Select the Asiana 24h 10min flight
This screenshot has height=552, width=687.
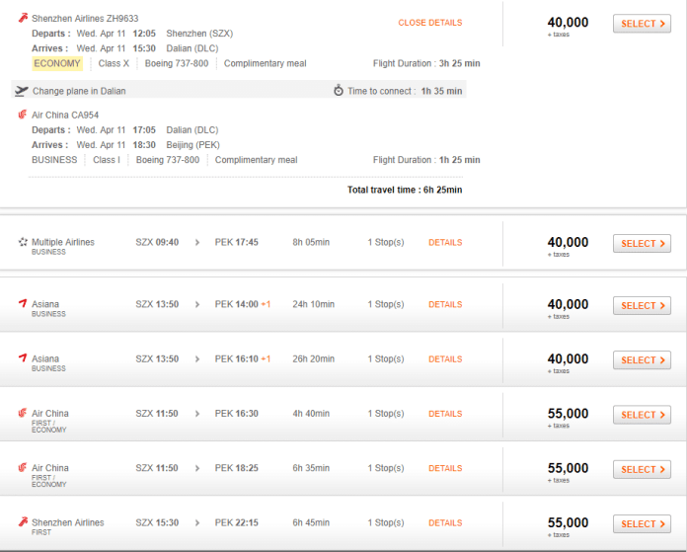tap(642, 305)
